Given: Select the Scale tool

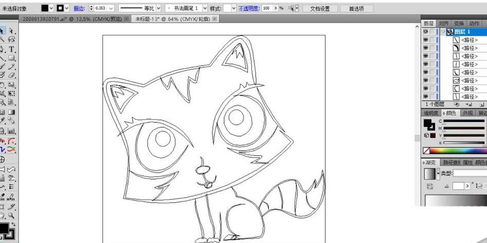Looking at the screenshot, I should (x=11, y=85).
